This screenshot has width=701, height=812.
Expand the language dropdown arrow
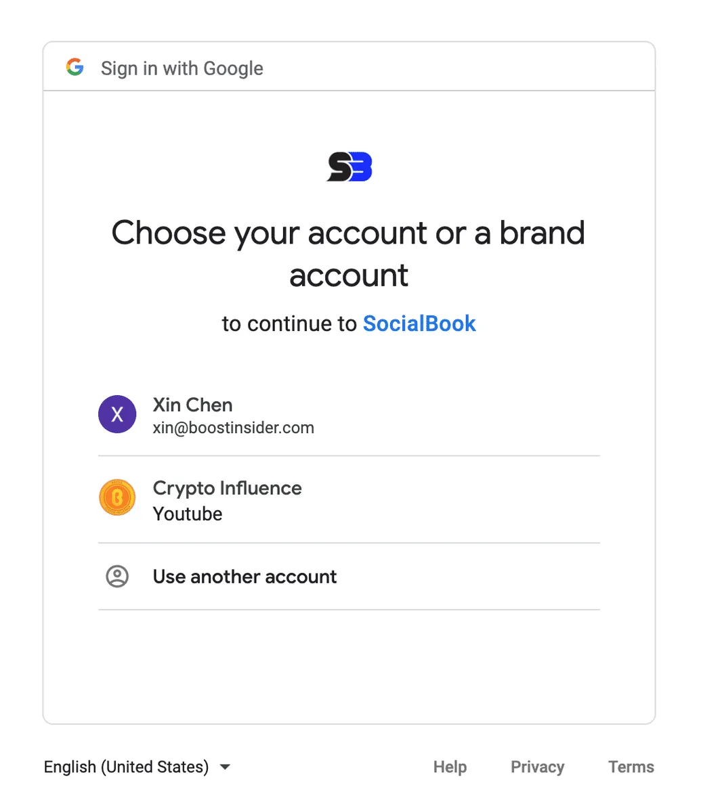click(x=226, y=767)
